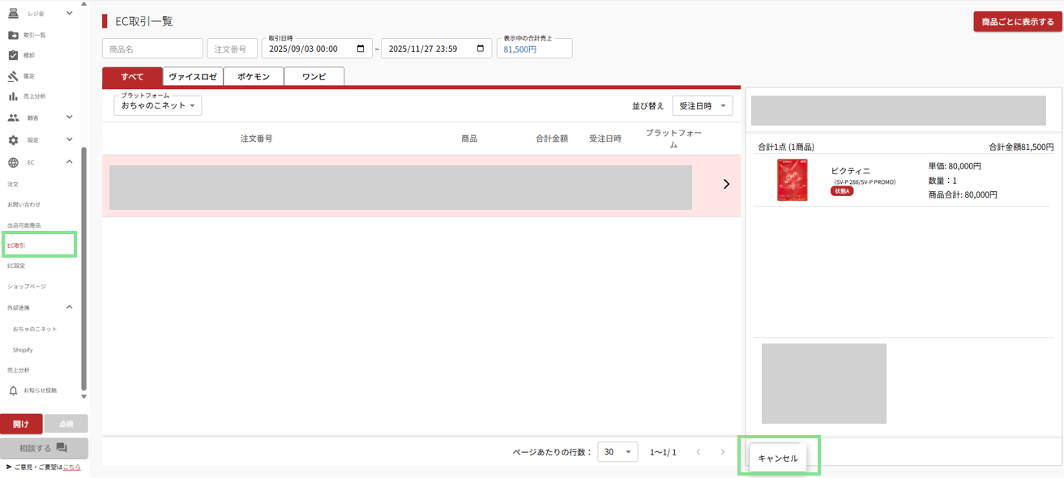Click the ビクティニ card thumbnail
Viewport: 1064px width, 478px height.
(792, 180)
